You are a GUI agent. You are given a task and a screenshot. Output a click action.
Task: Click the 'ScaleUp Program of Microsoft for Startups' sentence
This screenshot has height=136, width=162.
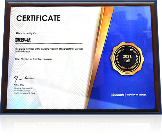pos(49,49)
